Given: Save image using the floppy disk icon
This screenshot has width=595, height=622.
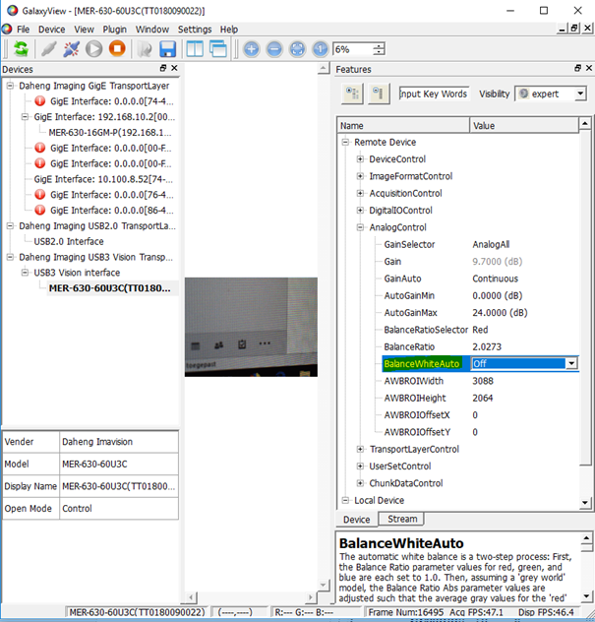Looking at the screenshot, I should (x=167, y=48).
